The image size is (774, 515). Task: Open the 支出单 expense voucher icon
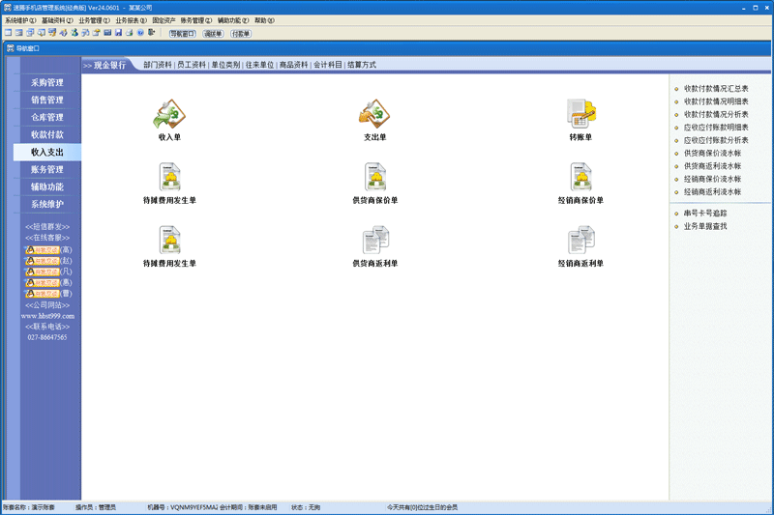(x=374, y=114)
